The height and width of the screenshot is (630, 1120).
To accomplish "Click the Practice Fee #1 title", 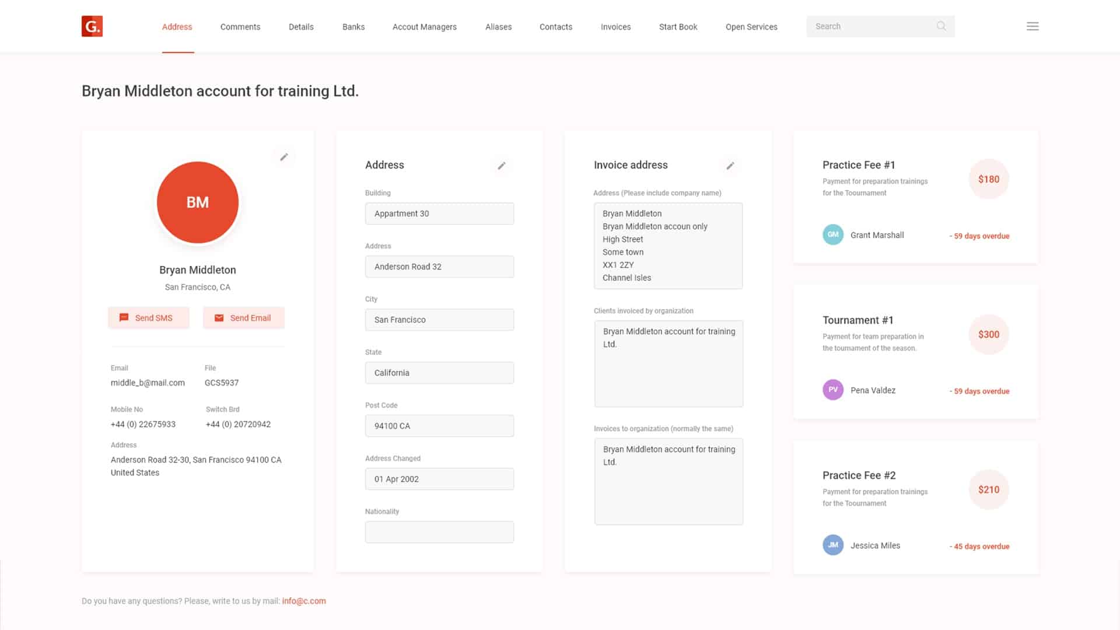I will pyautogui.click(x=859, y=165).
